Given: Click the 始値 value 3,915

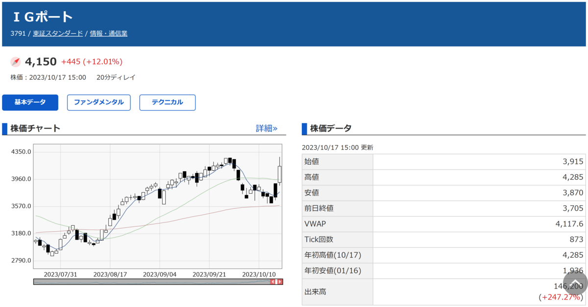Looking at the screenshot, I should click(573, 161).
